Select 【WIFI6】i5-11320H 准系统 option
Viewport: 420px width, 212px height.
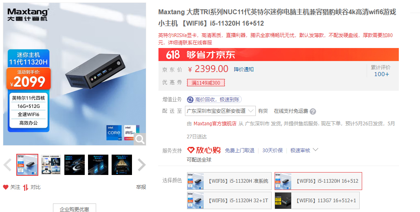pos(229,181)
